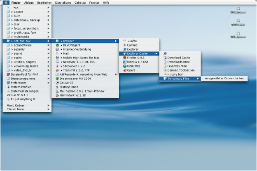Open the Apple menu icon
This screenshot has width=257, height=171.
click(6, 2)
